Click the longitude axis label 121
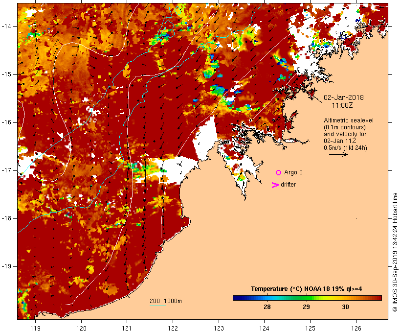 [x=127, y=329]
